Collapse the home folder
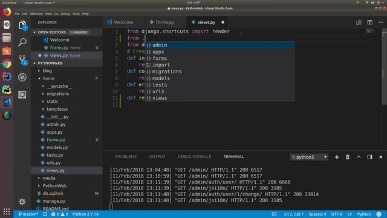This screenshot has height=218, width=387. [x=39, y=78]
